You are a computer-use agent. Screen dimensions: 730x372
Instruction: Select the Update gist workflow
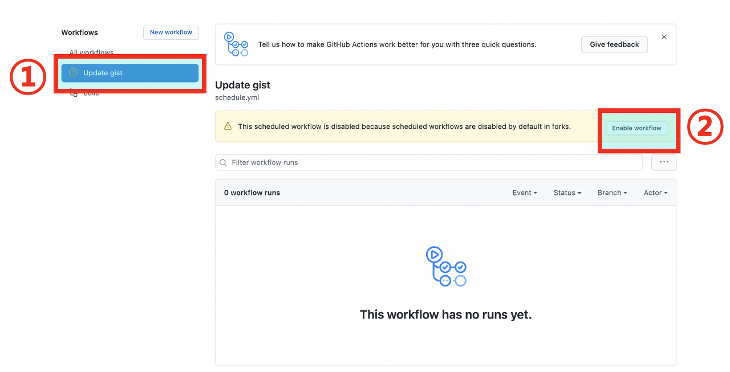130,73
